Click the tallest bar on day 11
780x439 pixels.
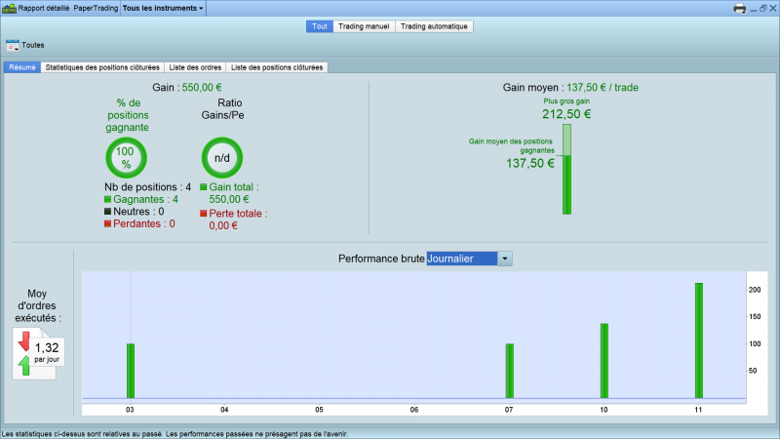(x=698, y=339)
